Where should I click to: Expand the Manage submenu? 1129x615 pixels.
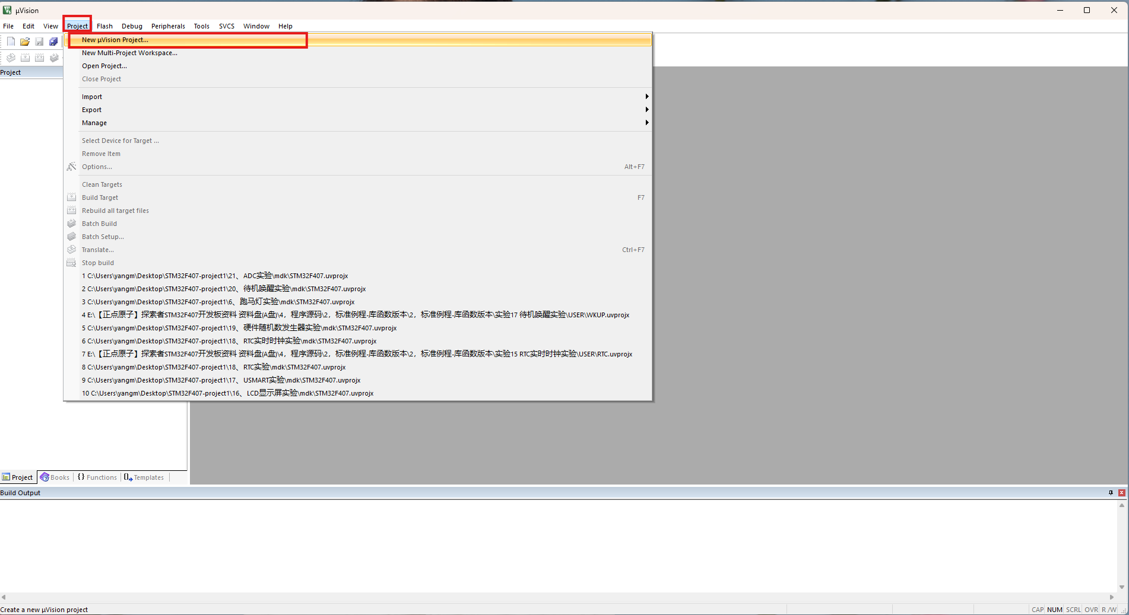click(x=358, y=123)
